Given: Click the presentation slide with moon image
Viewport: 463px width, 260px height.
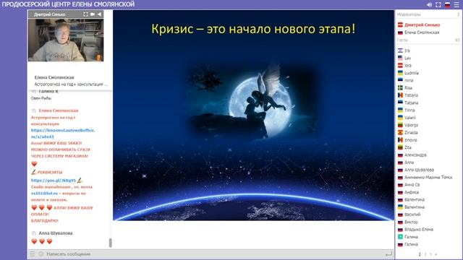Looking at the screenshot, I should pos(254,116).
